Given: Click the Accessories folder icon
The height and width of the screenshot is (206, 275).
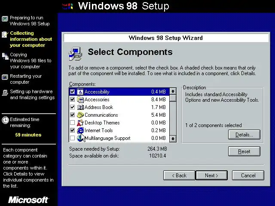Looking at the screenshot, I should 80,100.
